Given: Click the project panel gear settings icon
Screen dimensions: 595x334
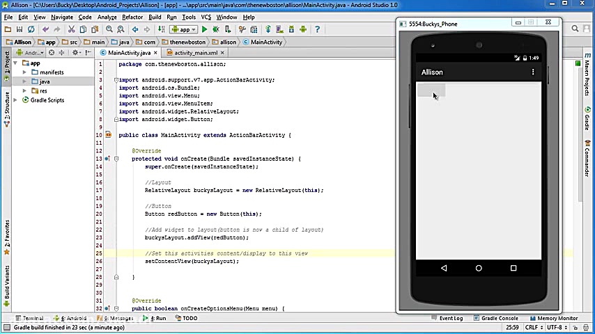Looking at the screenshot, I should (76, 53).
